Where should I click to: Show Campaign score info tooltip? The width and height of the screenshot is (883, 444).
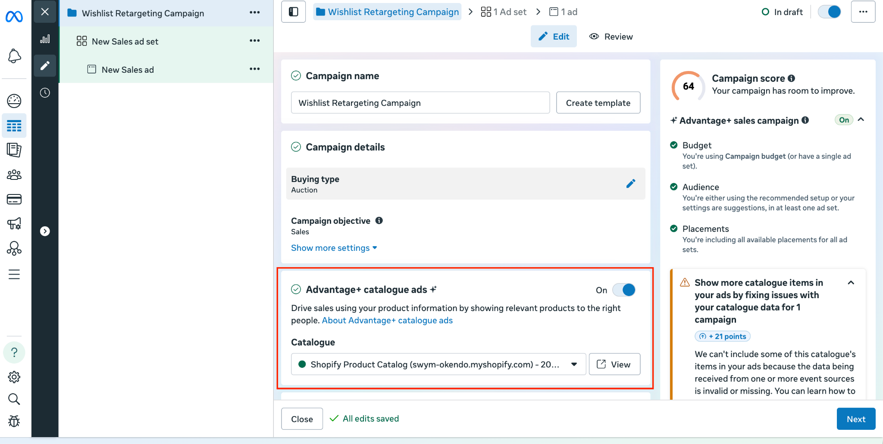791,78
